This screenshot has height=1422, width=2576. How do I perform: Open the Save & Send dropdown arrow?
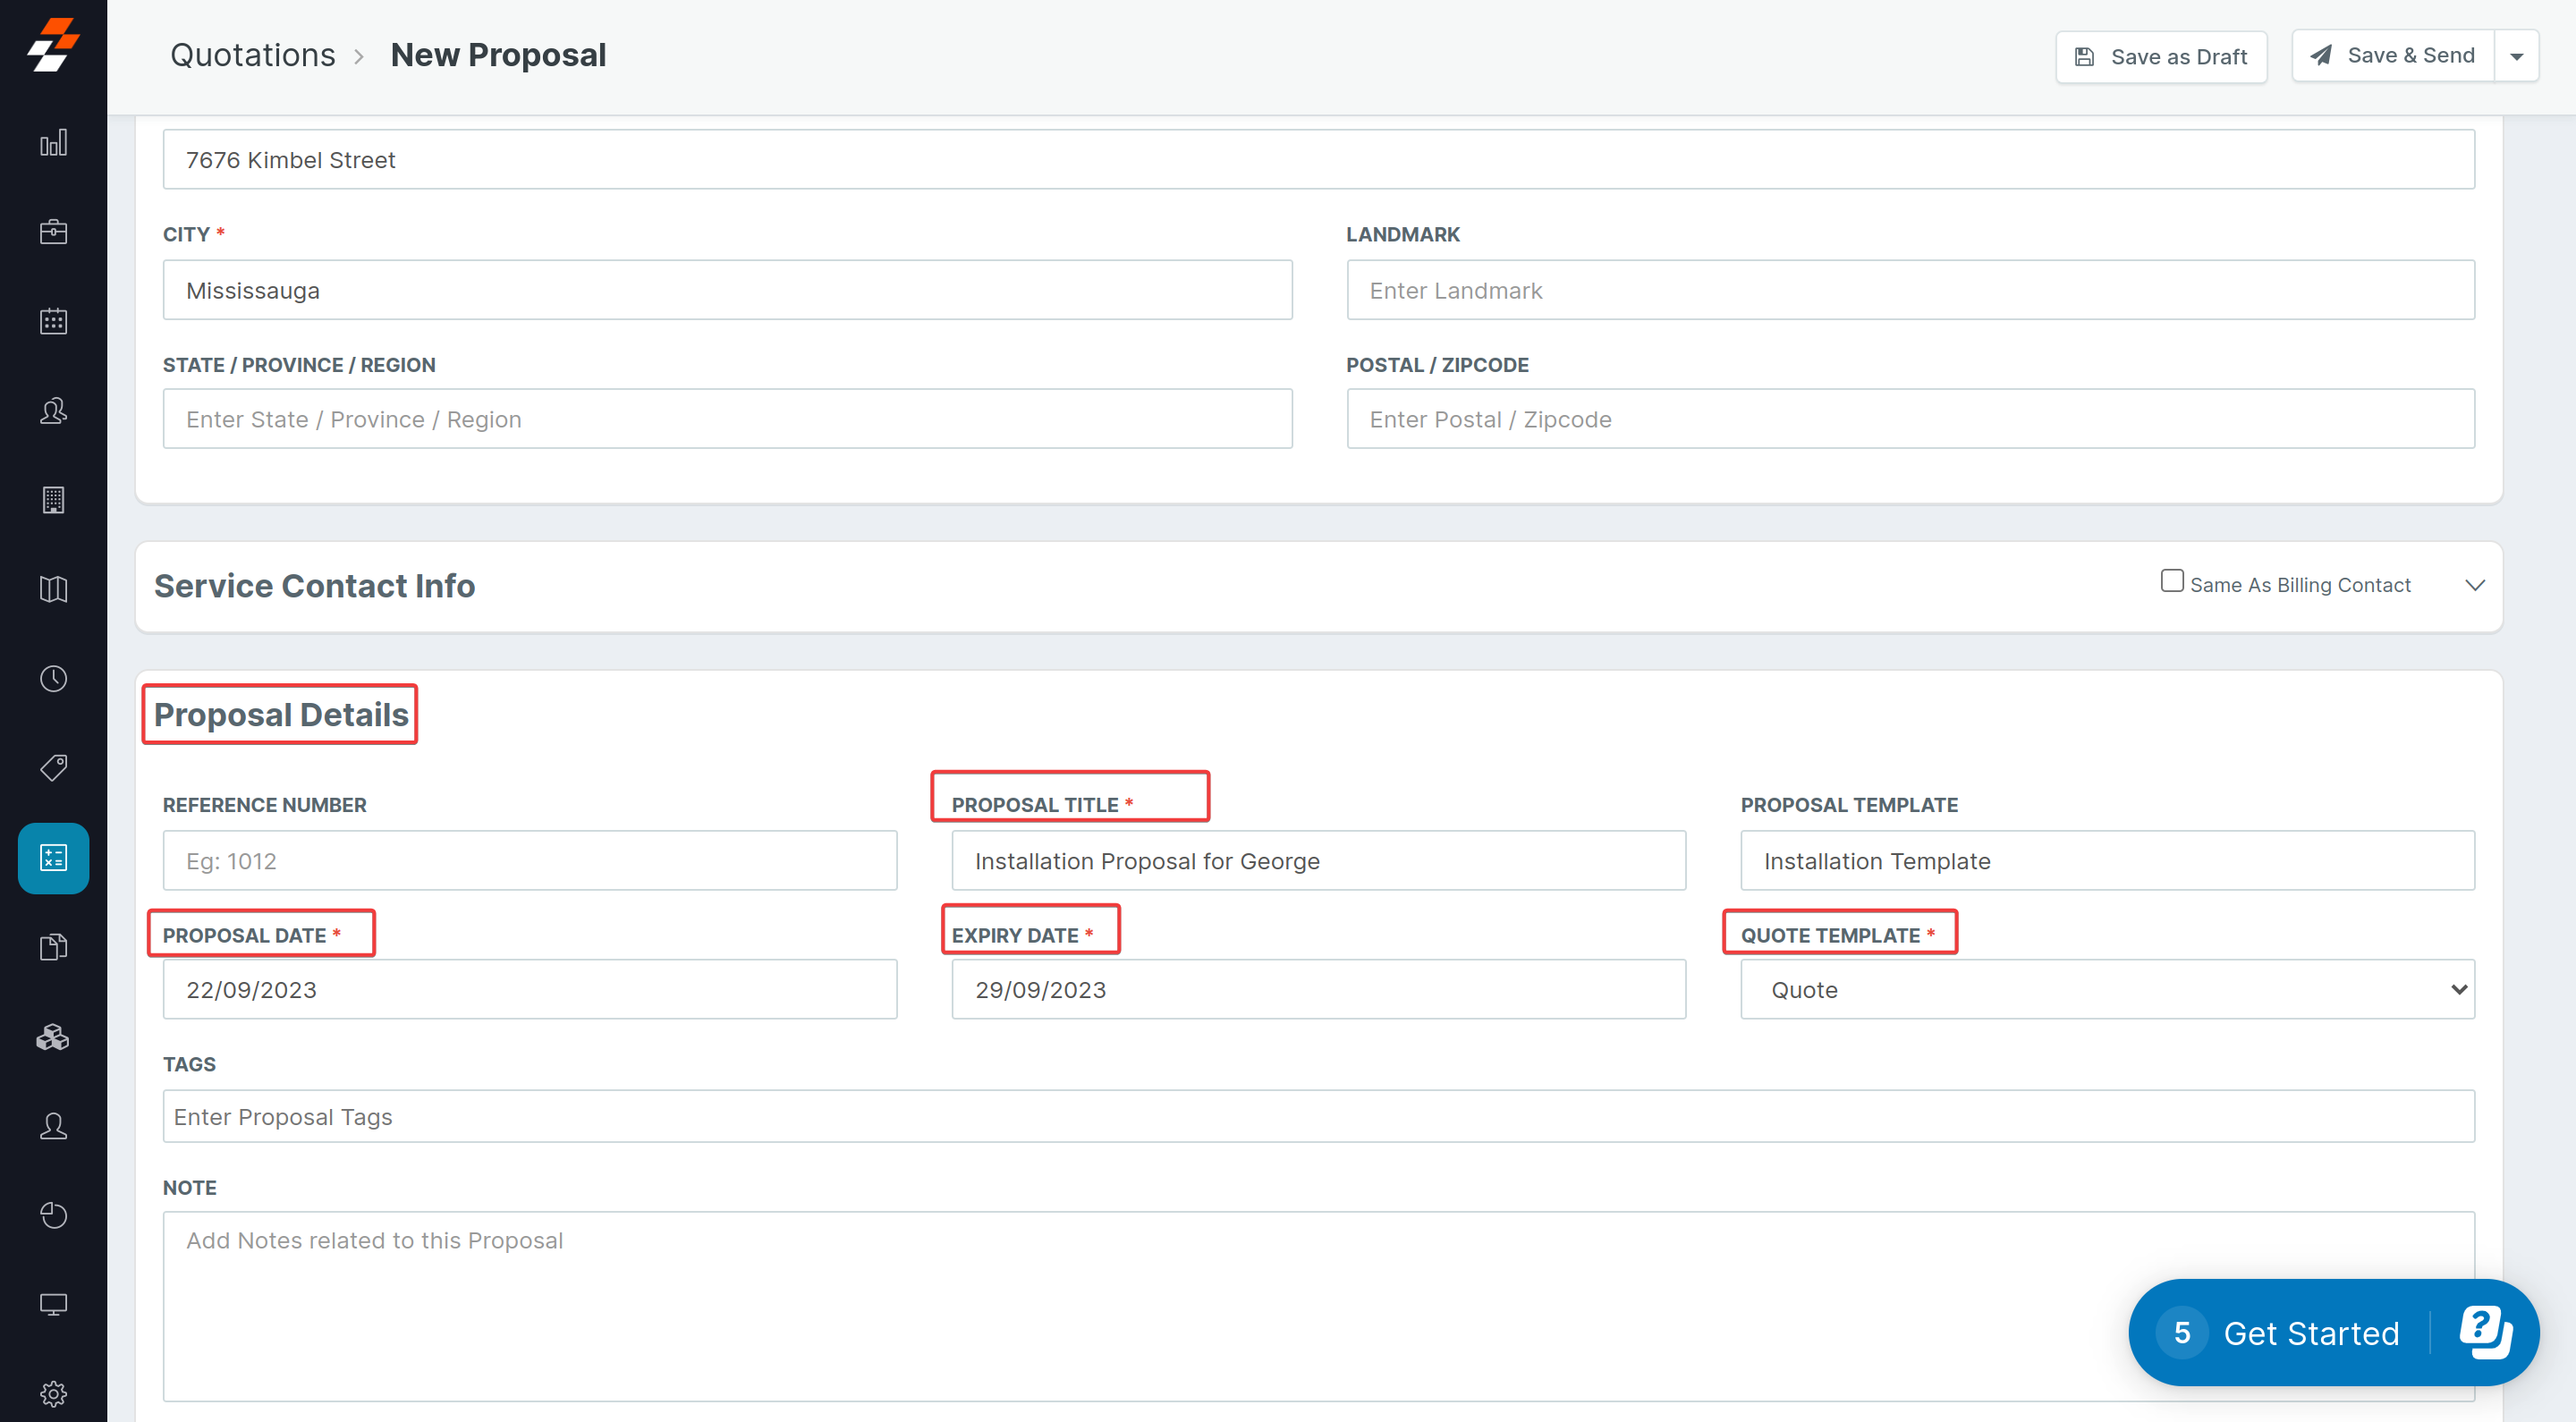tap(2516, 56)
